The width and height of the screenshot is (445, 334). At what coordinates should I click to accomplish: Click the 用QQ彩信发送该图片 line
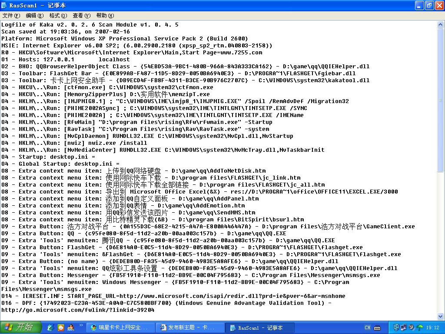coord(128,212)
